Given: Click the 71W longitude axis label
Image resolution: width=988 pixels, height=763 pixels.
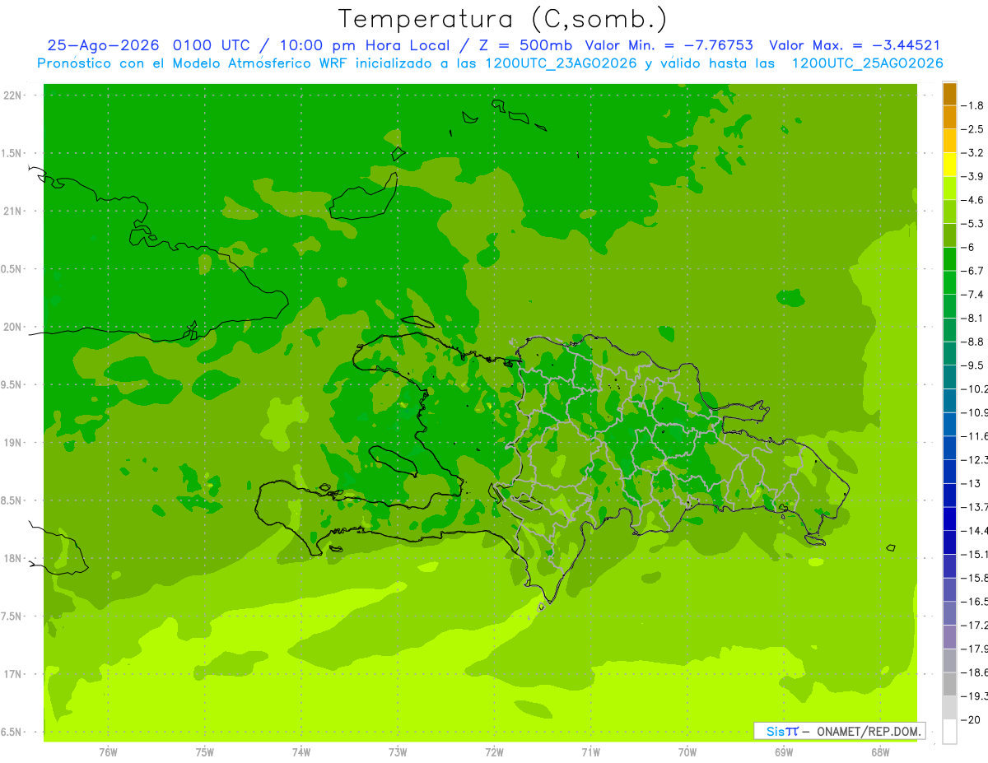Looking at the screenshot, I should [x=590, y=752].
